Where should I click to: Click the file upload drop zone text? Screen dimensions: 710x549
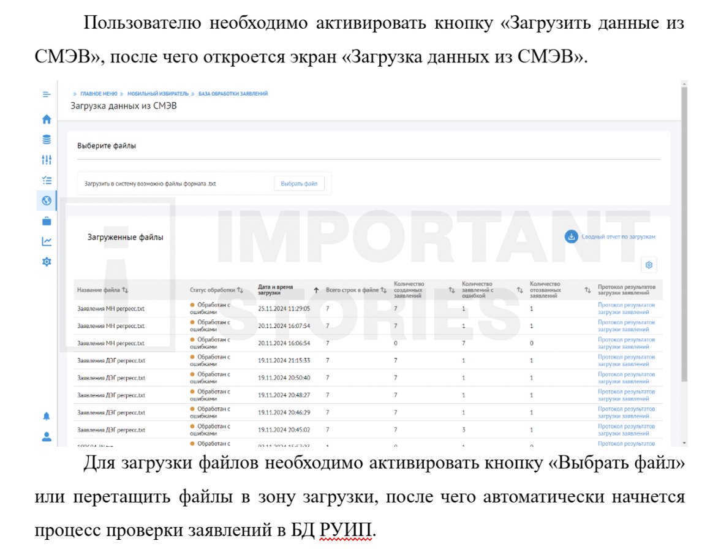pyautogui.click(x=150, y=183)
